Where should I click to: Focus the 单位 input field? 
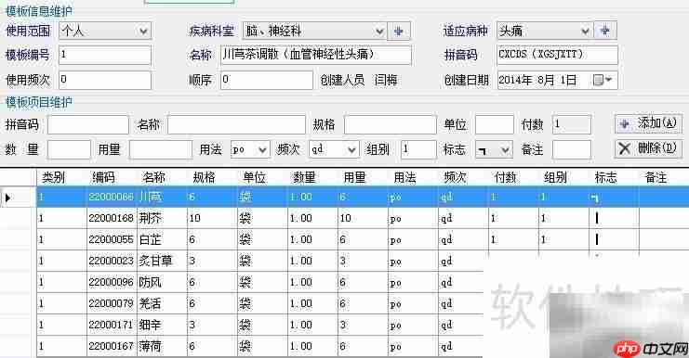[495, 125]
